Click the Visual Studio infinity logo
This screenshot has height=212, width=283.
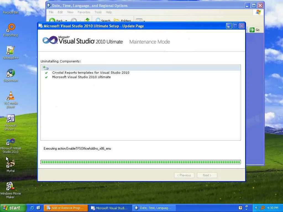50,40
